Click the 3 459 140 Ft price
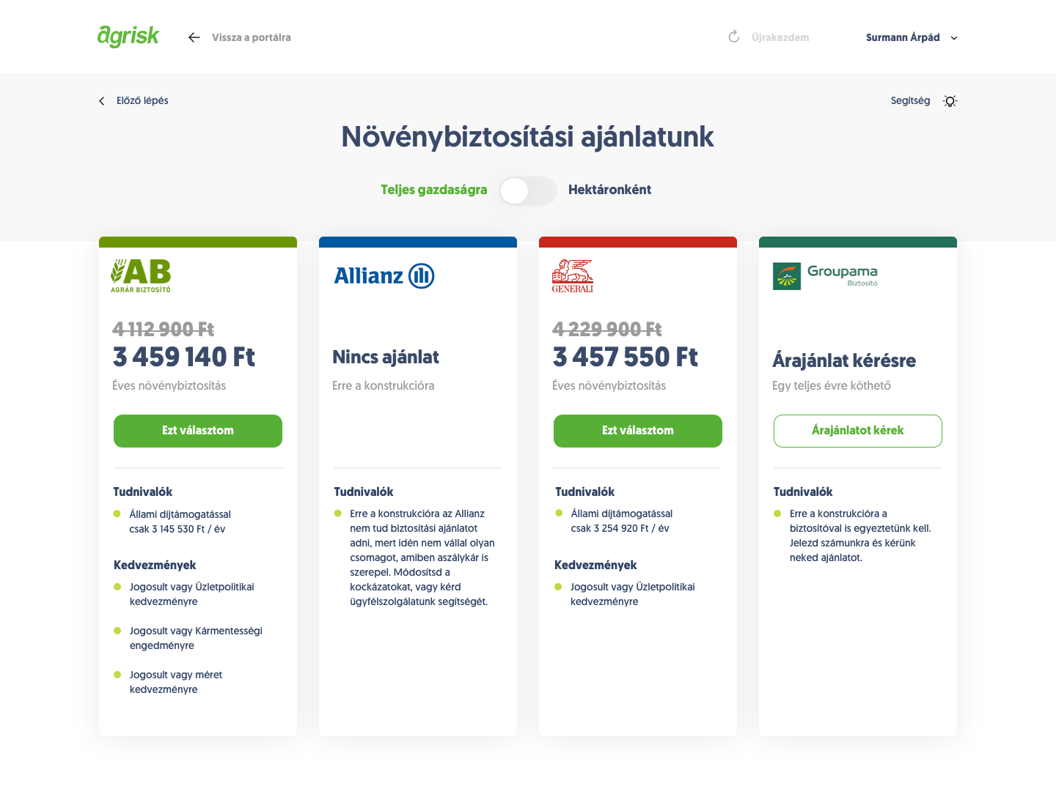The height and width of the screenshot is (805, 1056). (184, 357)
